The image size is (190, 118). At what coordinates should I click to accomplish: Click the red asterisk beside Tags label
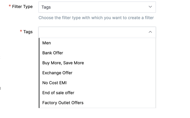point(21,32)
